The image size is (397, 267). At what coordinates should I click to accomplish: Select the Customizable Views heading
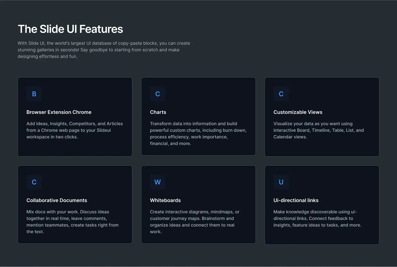click(x=298, y=112)
